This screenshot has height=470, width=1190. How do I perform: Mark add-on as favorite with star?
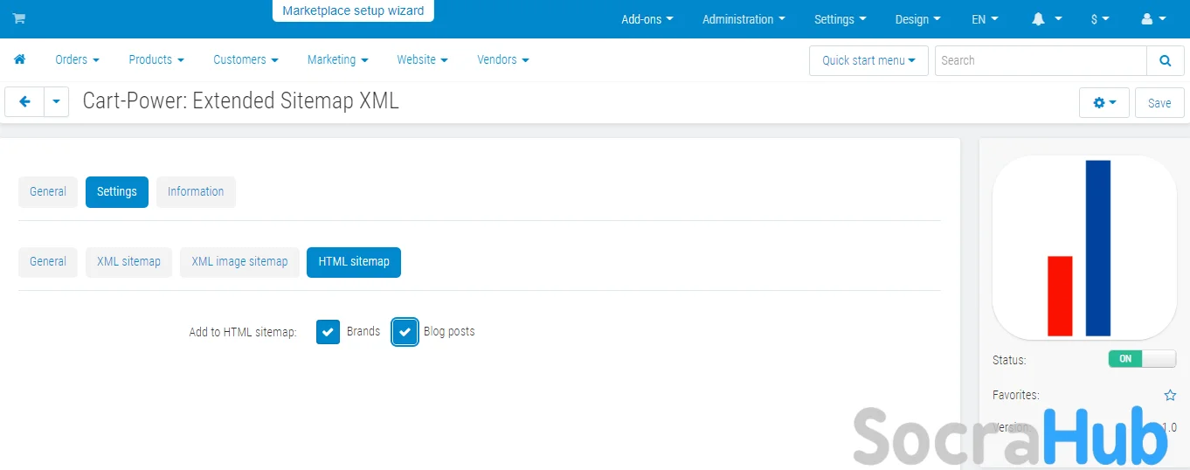[x=1170, y=395]
